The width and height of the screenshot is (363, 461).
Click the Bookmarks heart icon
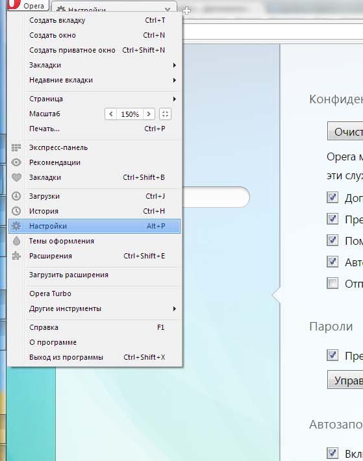[x=16, y=177]
